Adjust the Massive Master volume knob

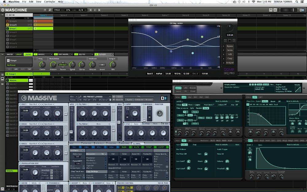pos(159,113)
